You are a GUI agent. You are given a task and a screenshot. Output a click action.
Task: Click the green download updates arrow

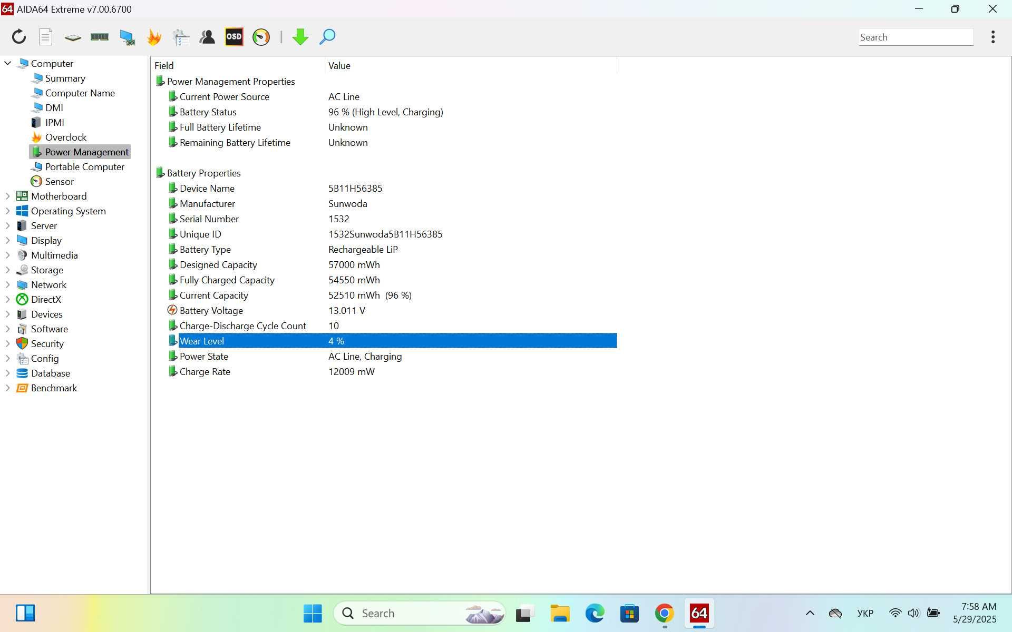click(300, 37)
